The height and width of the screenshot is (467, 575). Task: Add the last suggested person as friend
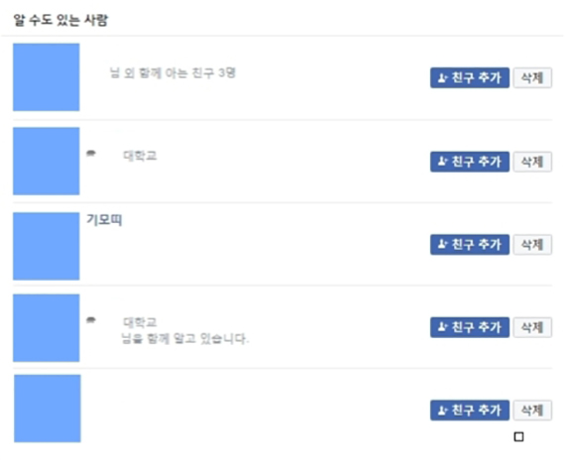pos(469,410)
